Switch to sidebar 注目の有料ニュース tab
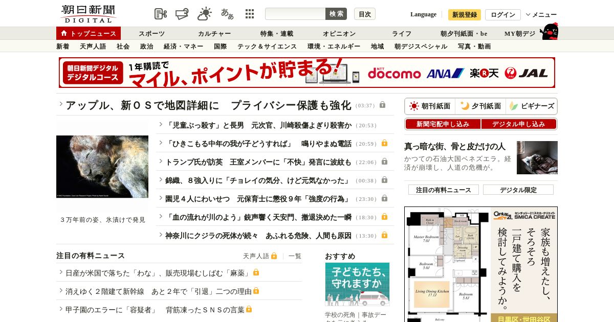This screenshot has width=614, height=322. [444, 190]
